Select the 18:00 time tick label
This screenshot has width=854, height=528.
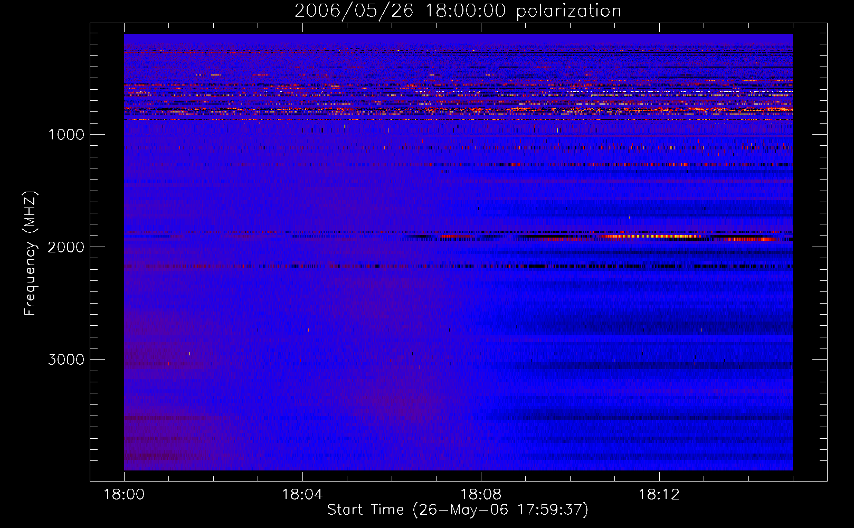pos(124,495)
